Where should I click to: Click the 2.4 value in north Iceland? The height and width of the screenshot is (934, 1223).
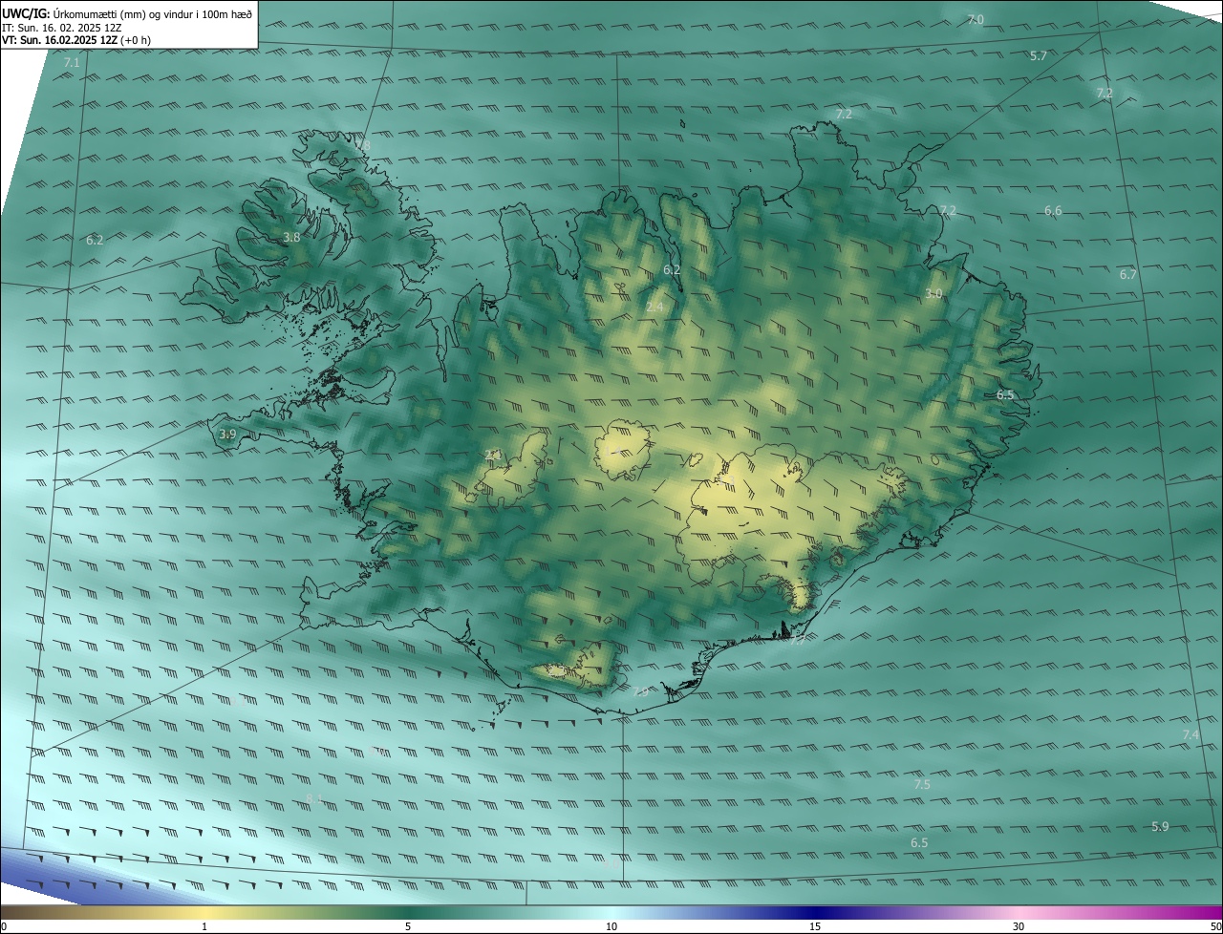(654, 307)
